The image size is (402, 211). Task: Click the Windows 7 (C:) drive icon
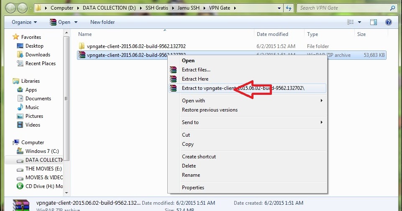click(x=20, y=151)
